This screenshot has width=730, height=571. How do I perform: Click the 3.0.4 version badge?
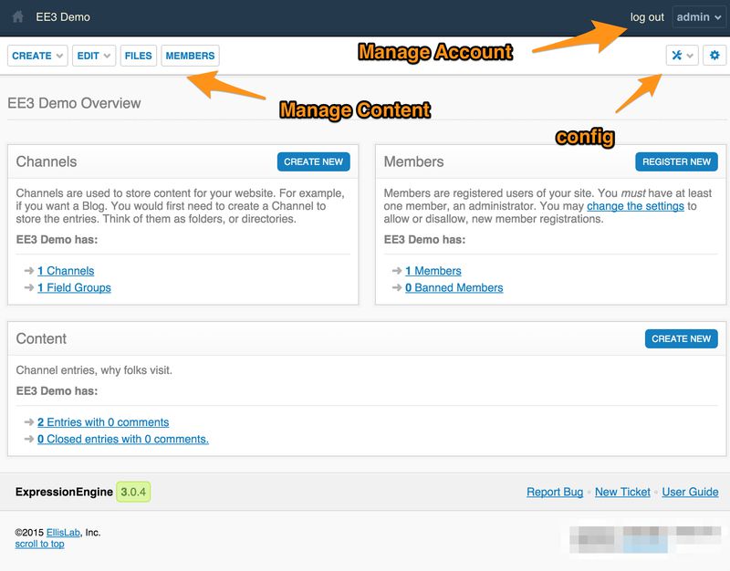tap(133, 492)
